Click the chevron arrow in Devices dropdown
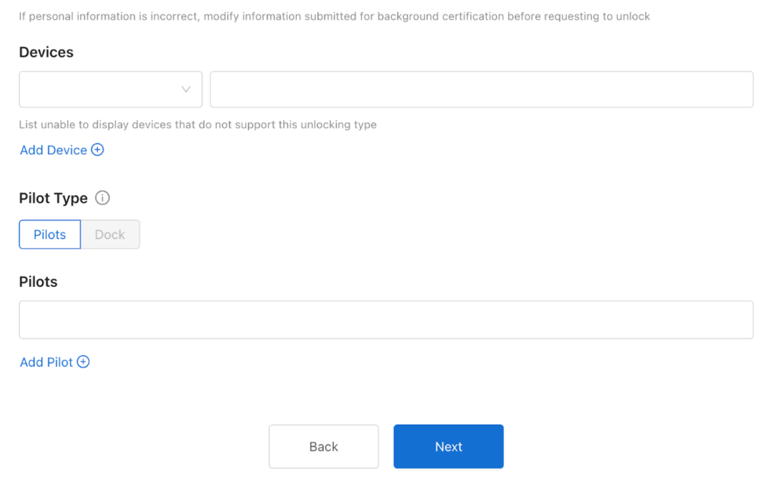 pos(186,90)
